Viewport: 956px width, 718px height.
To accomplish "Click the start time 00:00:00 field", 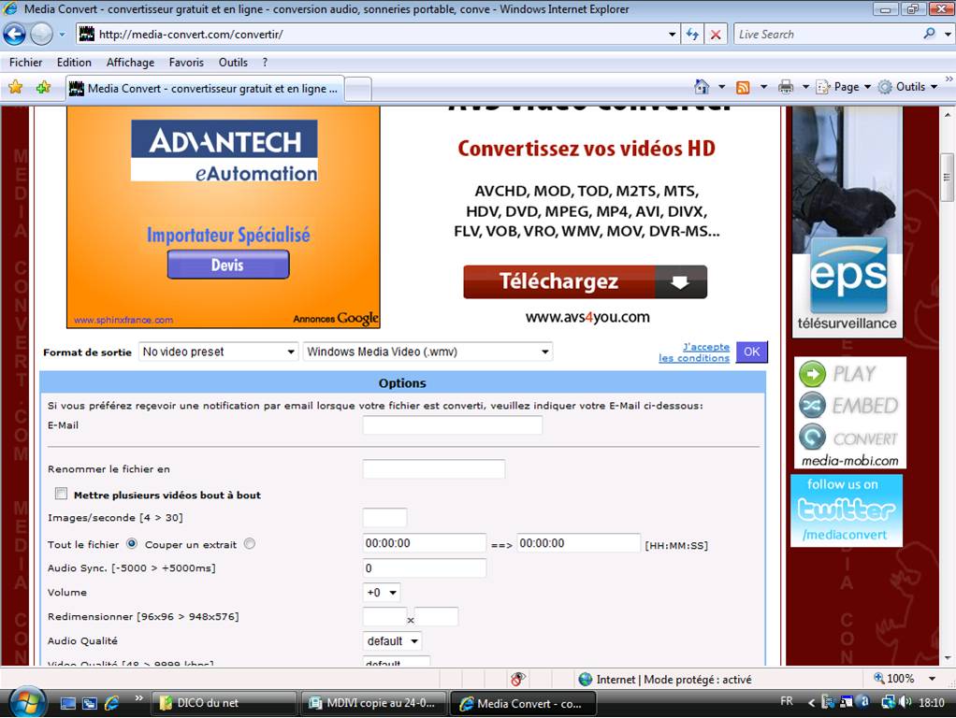I will (x=425, y=543).
